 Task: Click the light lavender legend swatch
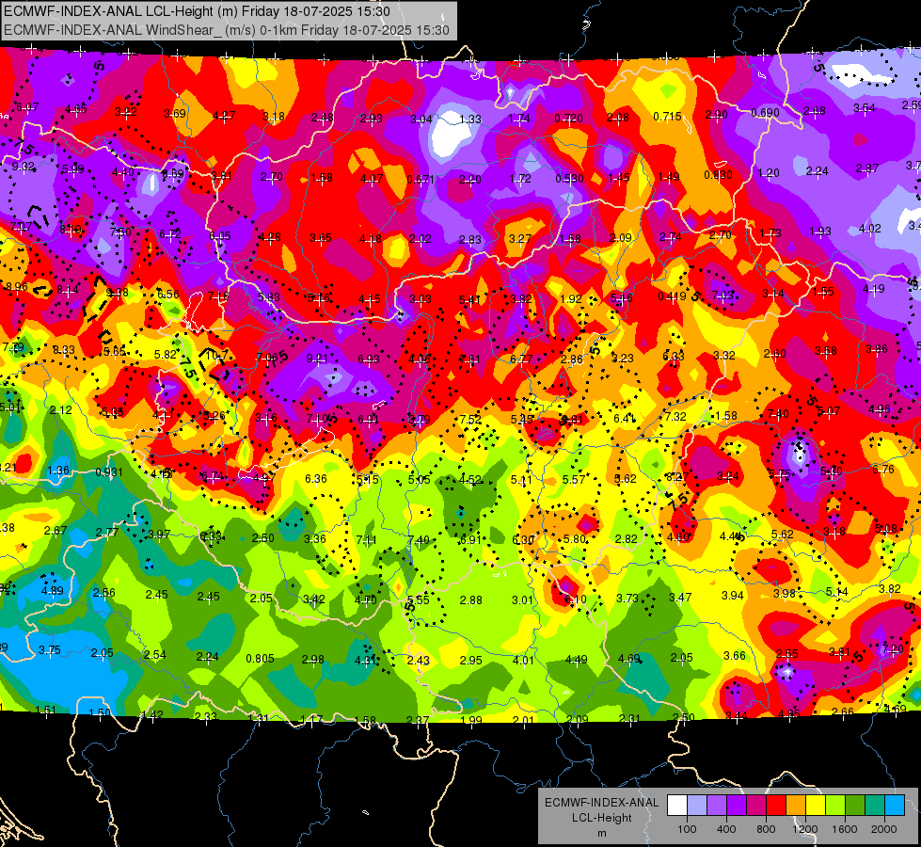pyautogui.click(x=697, y=806)
